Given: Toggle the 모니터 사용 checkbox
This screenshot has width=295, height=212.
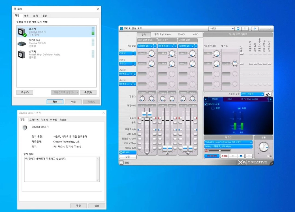Looking at the screenshot, I should 206,104.
